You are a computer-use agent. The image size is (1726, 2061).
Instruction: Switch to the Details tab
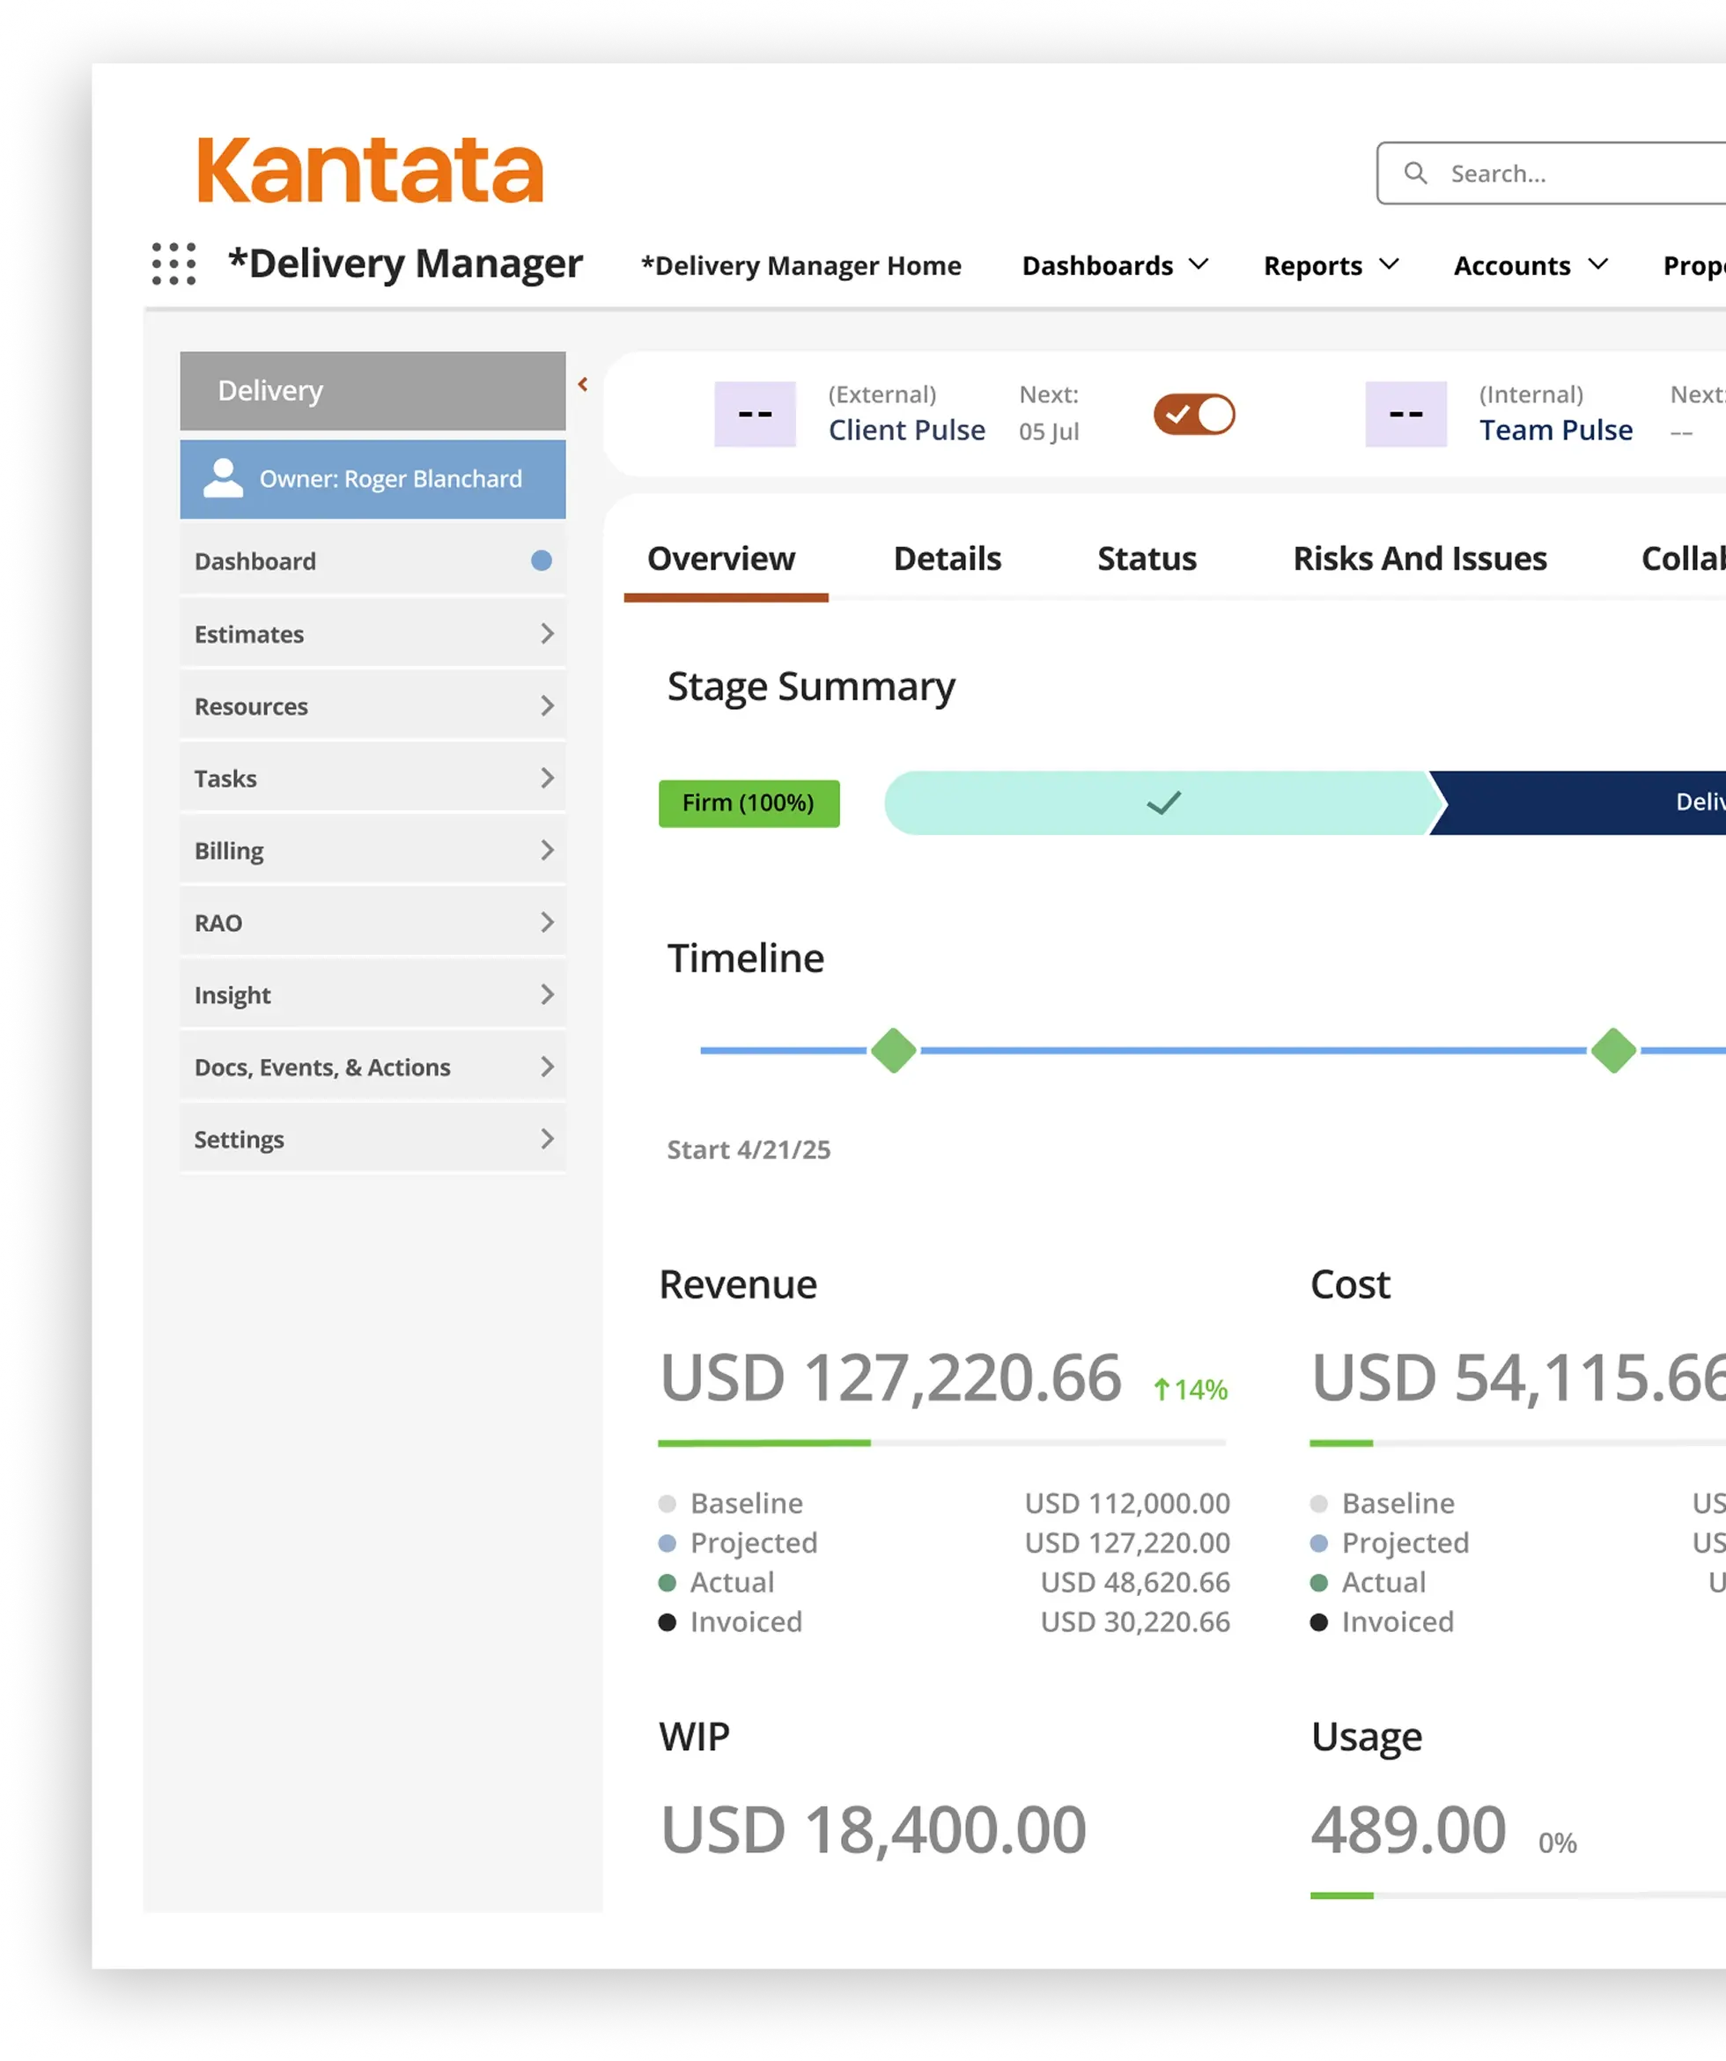tap(946, 558)
